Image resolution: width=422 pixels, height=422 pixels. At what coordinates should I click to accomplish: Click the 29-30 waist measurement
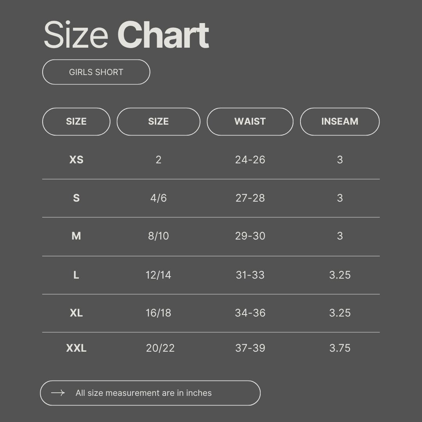click(250, 236)
